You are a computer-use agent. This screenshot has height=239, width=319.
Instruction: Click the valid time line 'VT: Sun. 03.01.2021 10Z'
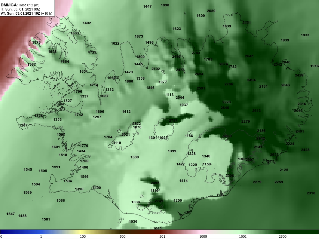[x=20, y=14]
